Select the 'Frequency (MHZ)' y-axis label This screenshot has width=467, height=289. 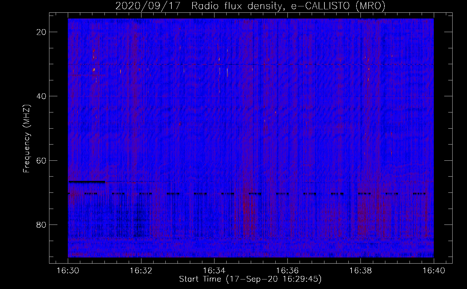[27, 139]
